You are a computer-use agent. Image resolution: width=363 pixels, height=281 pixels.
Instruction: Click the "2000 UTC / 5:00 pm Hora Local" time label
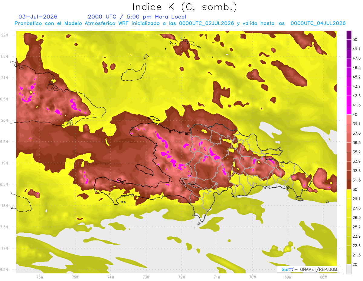tap(137, 17)
